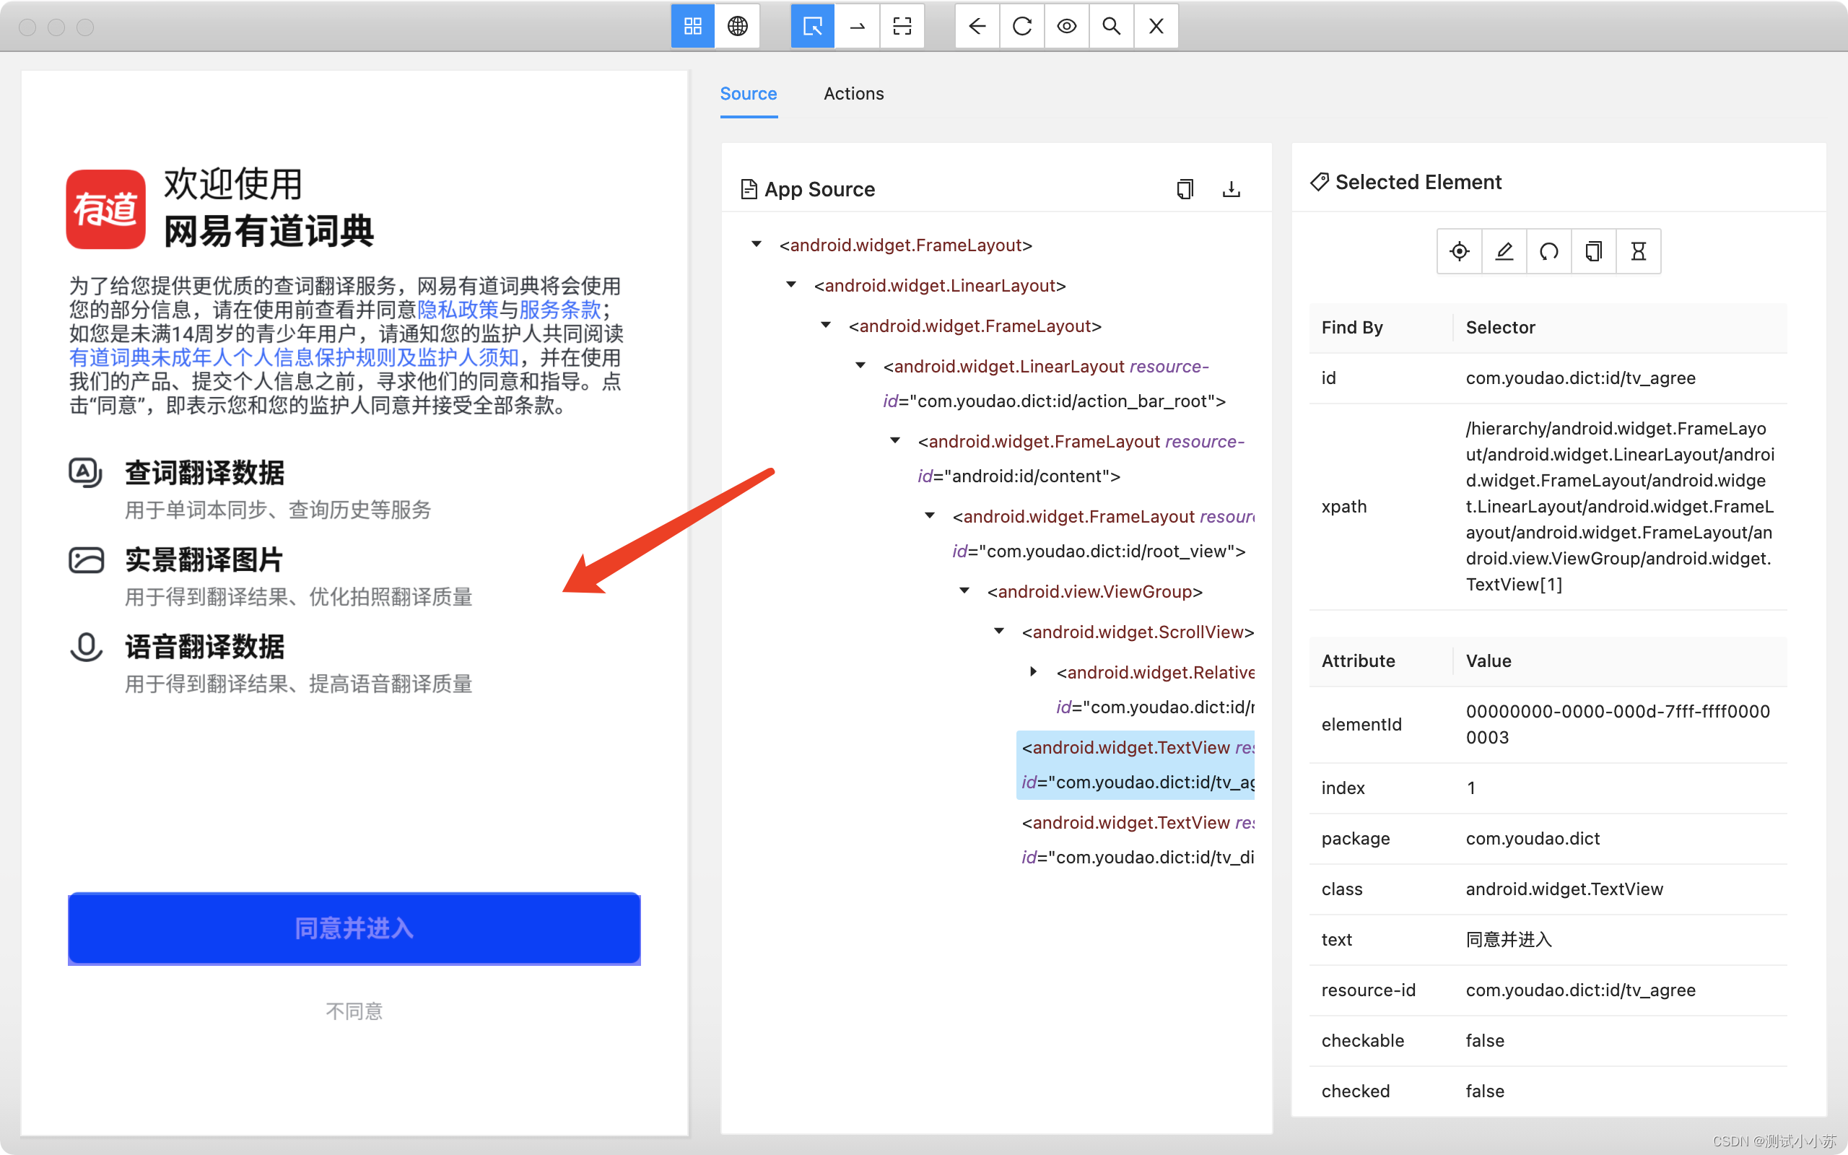Switch to Web/Hybrid App Mode globe icon
Viewport: 1848px width, 1155px height.
pos(738,27)
